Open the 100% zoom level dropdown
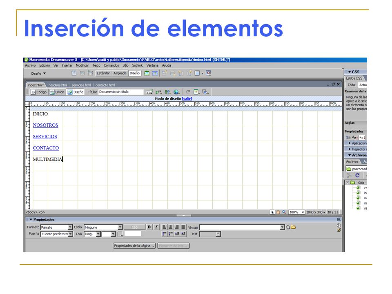Image resolution: width=392 pixels, height=294 pixels. (x=296, y=212)
